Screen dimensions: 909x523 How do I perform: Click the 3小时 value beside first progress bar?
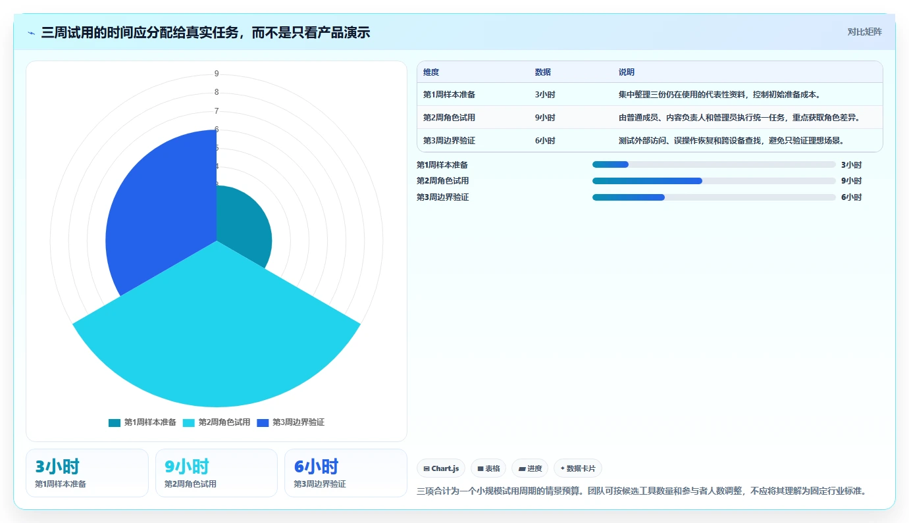click(851, 165)
